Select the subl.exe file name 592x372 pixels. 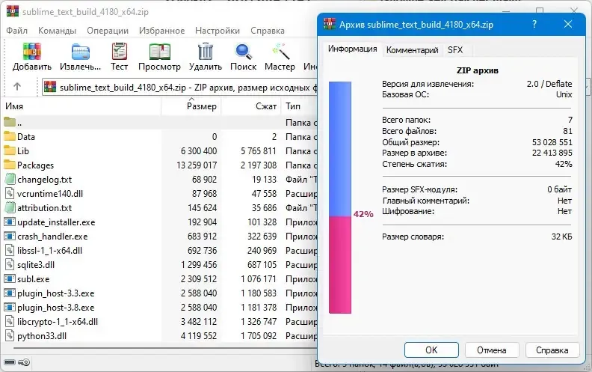(x=33, y=279)
